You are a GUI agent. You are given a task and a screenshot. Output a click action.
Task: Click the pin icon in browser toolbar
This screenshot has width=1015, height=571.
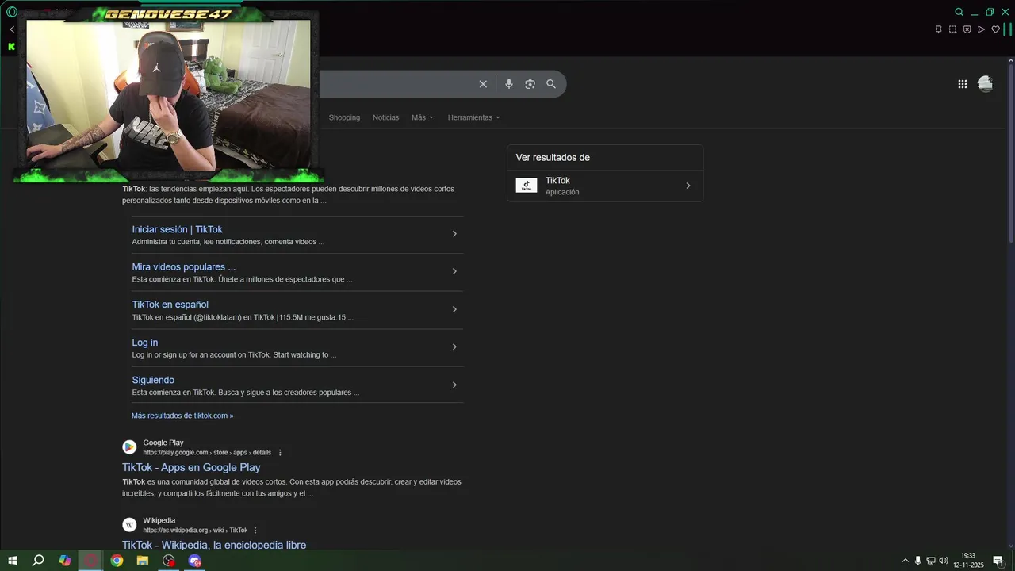[x=939, y=29]
